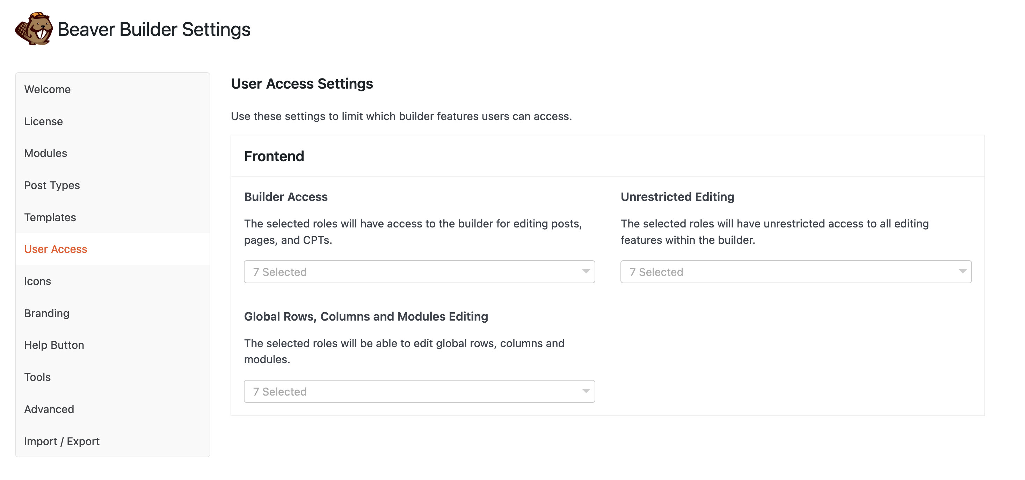Open the Unrestricted Editing roles dropdown
This screenshot has width=1025, height=480.
(x=796, y=272)
